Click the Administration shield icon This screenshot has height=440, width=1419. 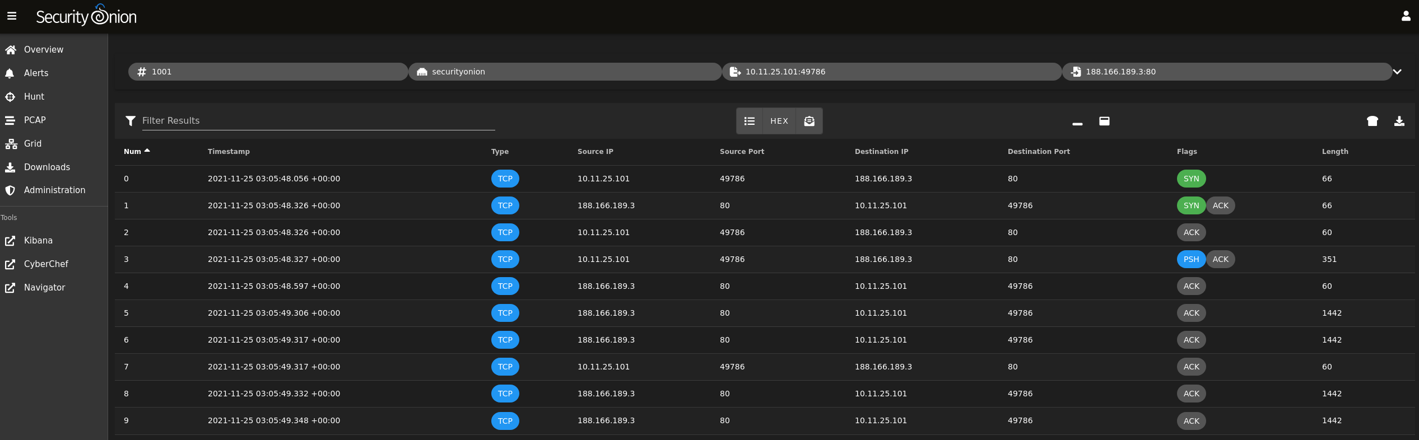10,190
